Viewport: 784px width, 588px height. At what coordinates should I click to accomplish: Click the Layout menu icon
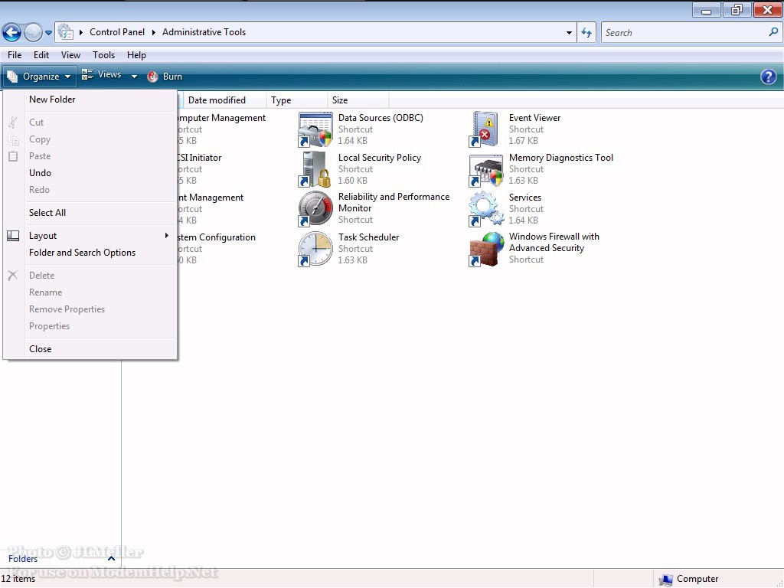13,236
